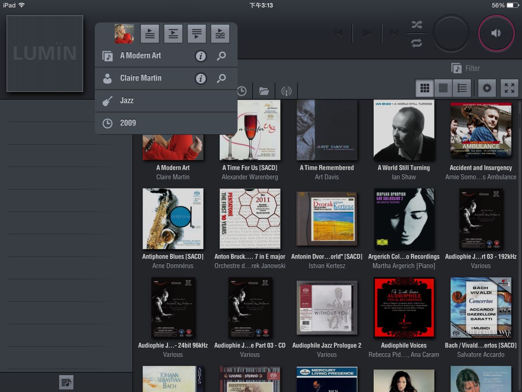Open the Accident and Insurgency cover
Viewport: 522px width, 392px height.
[481, 130]
